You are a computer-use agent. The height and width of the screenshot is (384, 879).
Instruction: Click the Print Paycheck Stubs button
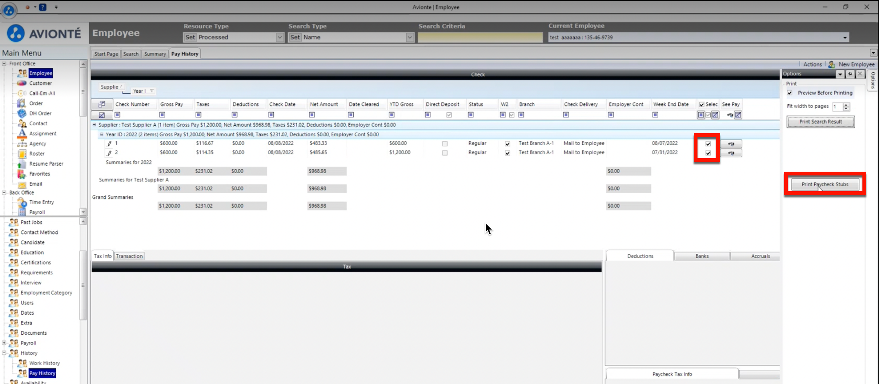click(825, 184)
